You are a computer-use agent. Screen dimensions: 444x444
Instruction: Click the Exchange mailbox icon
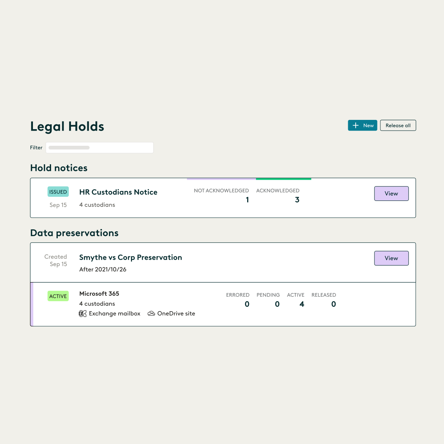click(x=83, y=313)
